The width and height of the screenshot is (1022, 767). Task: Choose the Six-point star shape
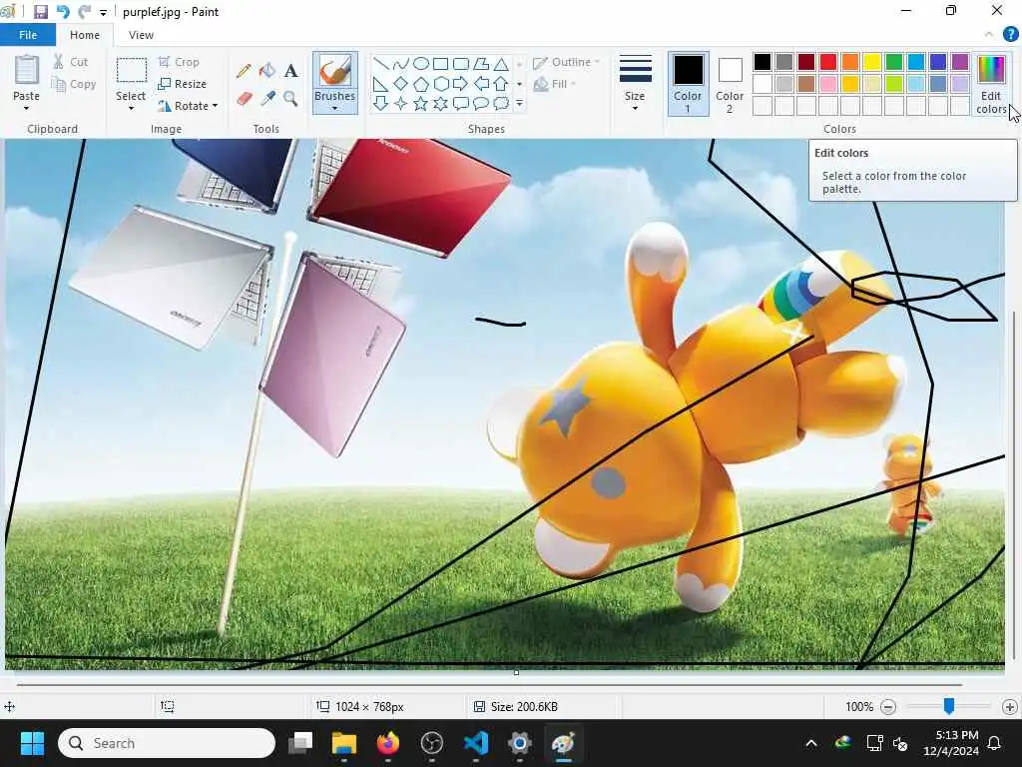point(441,103)
